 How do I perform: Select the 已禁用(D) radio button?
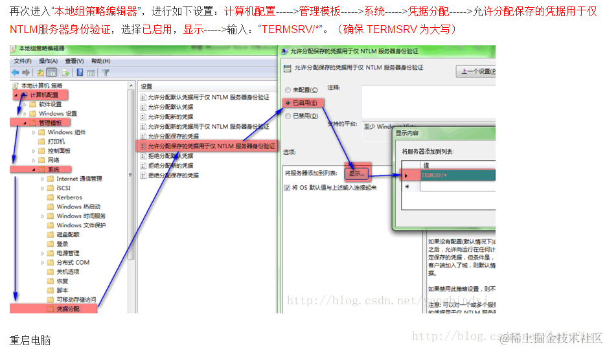(288, 116)
